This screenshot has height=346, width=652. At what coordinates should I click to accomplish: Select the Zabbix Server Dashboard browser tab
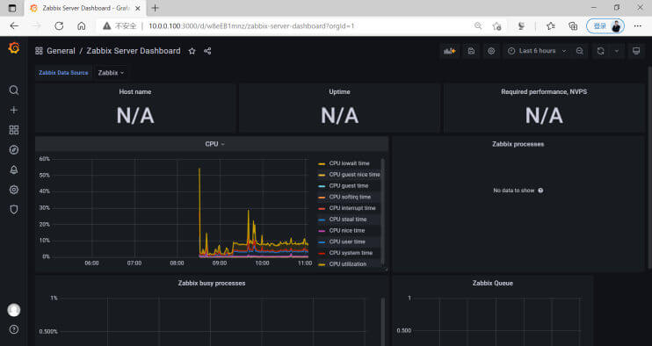(x=85, y=8)
